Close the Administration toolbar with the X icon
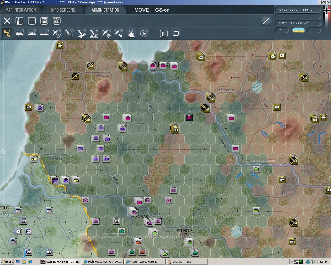 [7, 21]
